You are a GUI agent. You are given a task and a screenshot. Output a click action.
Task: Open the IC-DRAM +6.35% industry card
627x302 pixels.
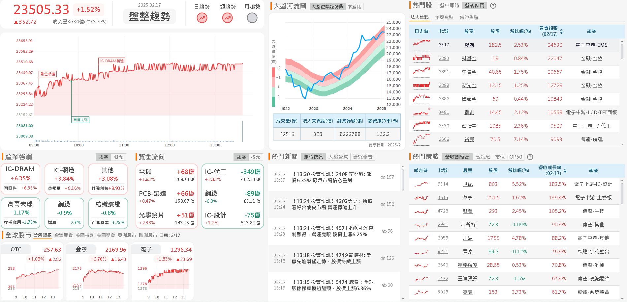(20, 179)
